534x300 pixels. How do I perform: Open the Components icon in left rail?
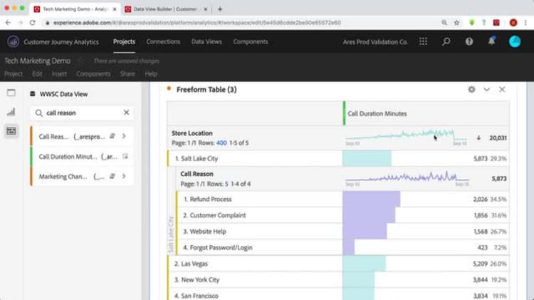[x=11, y=131]
